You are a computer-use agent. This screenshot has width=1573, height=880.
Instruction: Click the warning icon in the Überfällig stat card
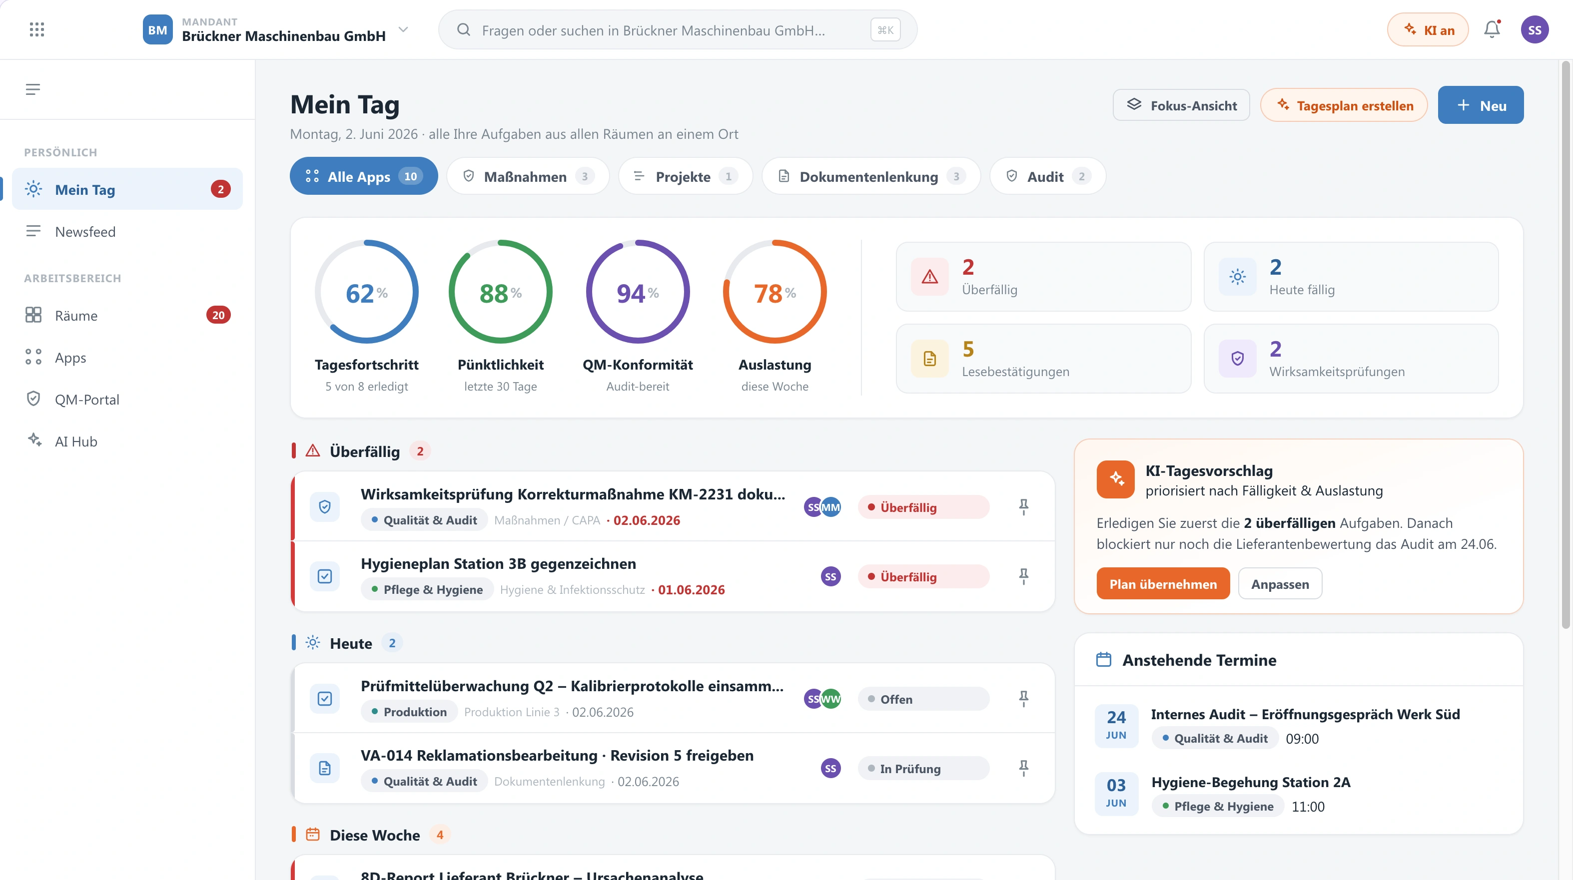(x=929, y=277)
